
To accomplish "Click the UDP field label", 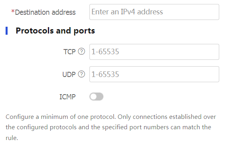I will click(69, 74).
